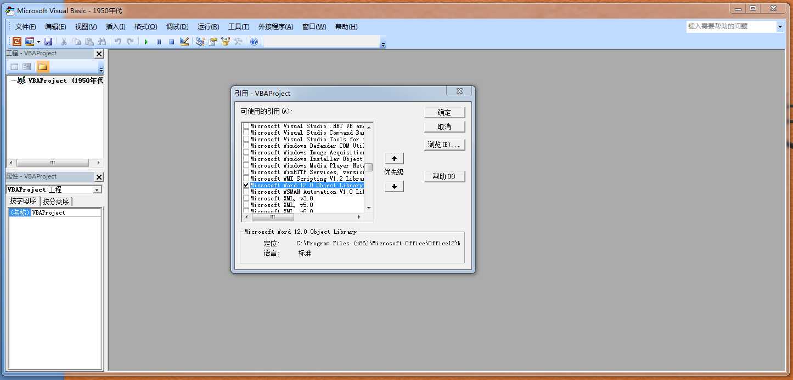Switch to 按分类序 properties tab
Image resolution: width=793 pixels, height=380 pixels.
click(56, 201)
